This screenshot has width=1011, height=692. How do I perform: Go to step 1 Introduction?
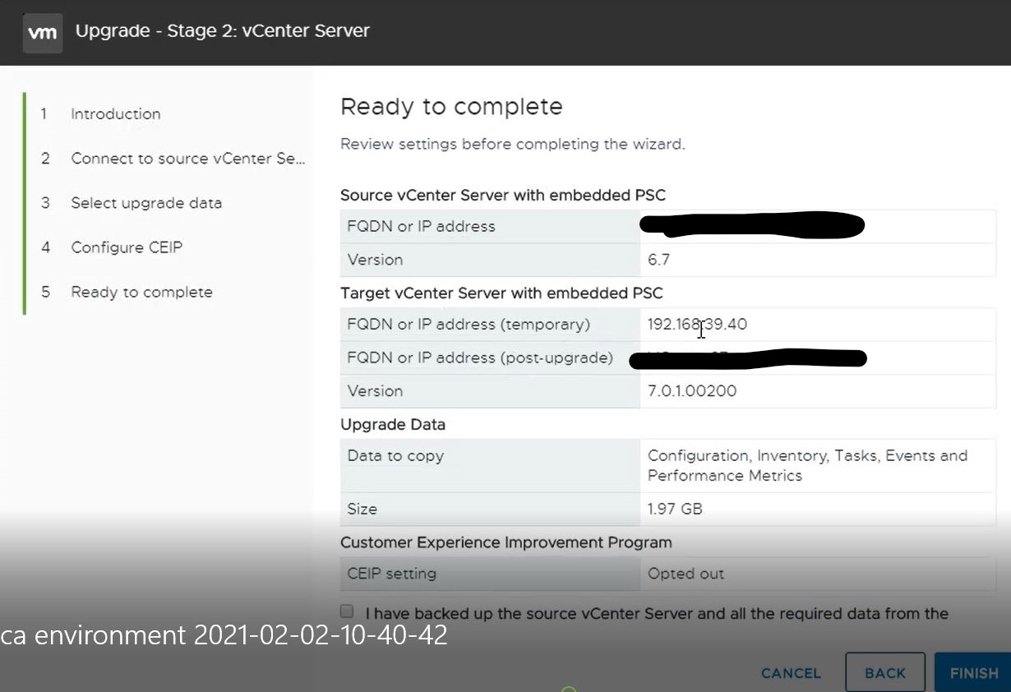(116, 114)
